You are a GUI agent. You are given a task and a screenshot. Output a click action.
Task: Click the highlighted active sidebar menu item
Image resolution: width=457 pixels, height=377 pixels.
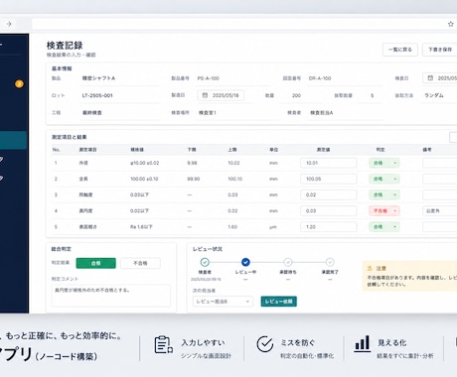point(13,140)
